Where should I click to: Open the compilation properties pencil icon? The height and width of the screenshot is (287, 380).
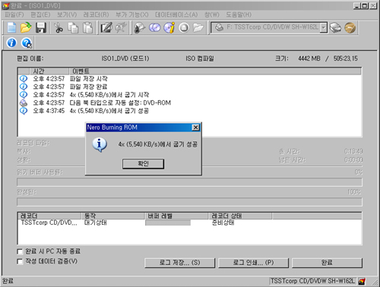pyautogui.click(x=106, y=27)
